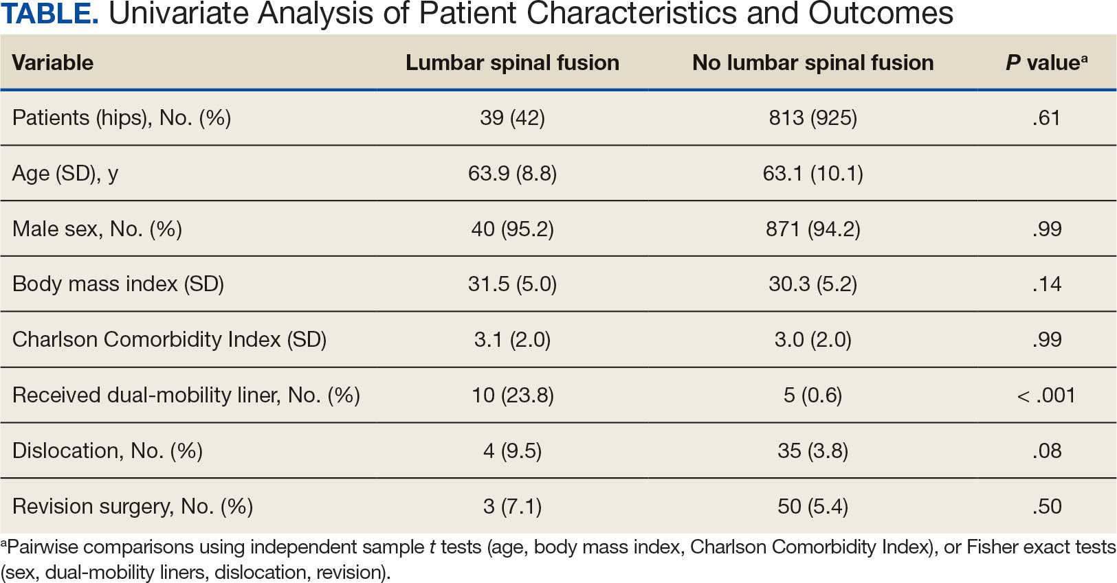This screenshot has height=583, width=1117.
Task: Select the "10 (23.8)" dual-mobility cell
Action: (512, 396)
